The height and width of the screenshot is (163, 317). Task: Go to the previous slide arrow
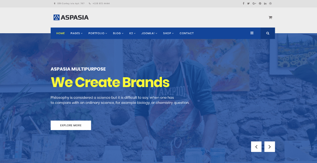point(256,147)
